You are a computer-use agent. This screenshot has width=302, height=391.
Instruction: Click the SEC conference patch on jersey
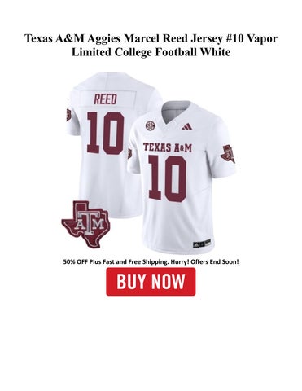(150, 125)
